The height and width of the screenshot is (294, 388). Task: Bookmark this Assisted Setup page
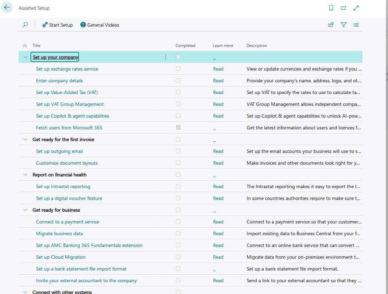coord(331,8)
